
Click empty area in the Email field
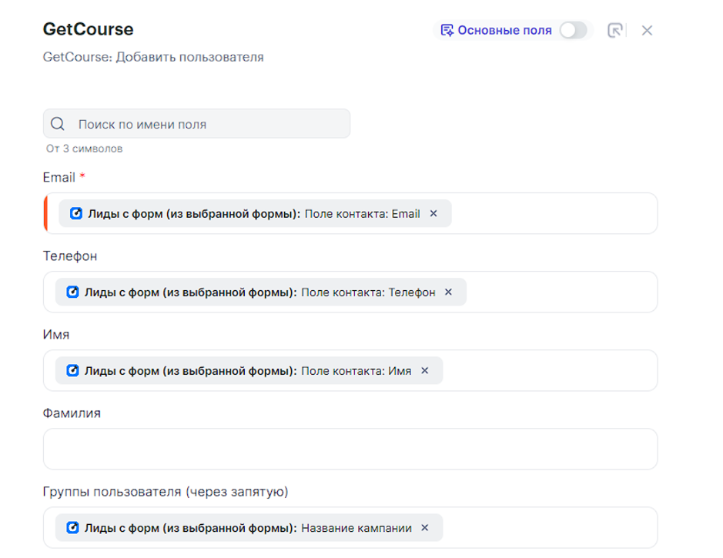554,214
